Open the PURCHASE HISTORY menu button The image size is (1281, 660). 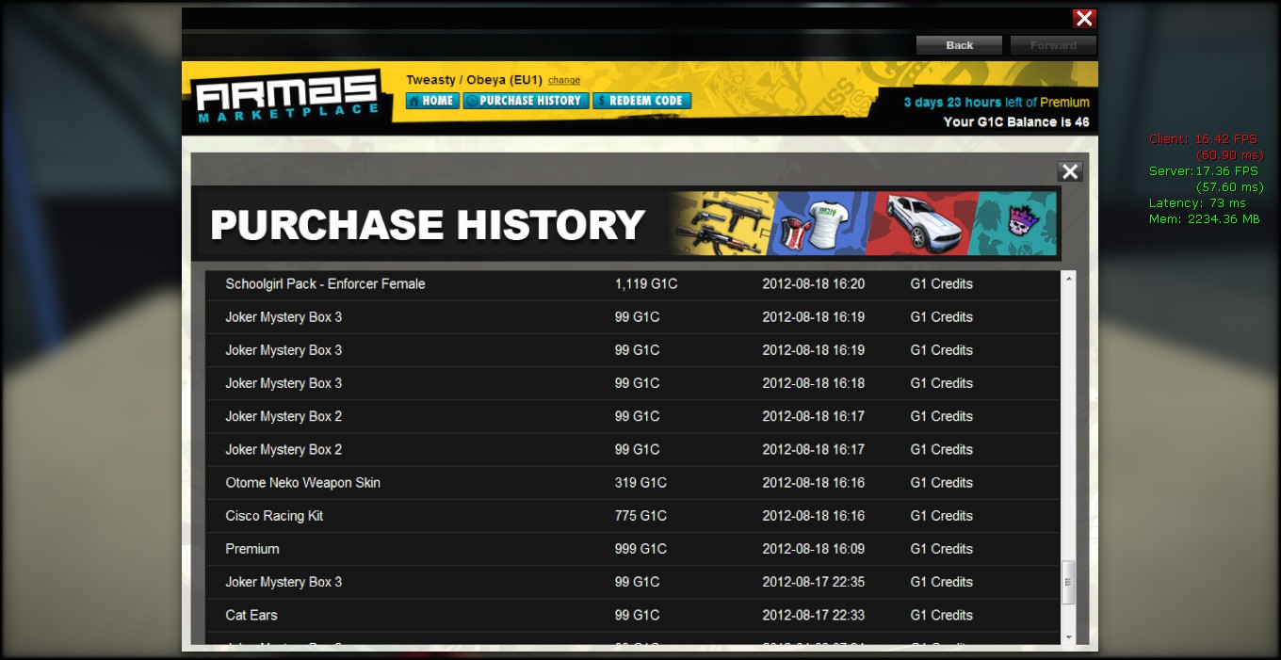click(x=526, y=101)
